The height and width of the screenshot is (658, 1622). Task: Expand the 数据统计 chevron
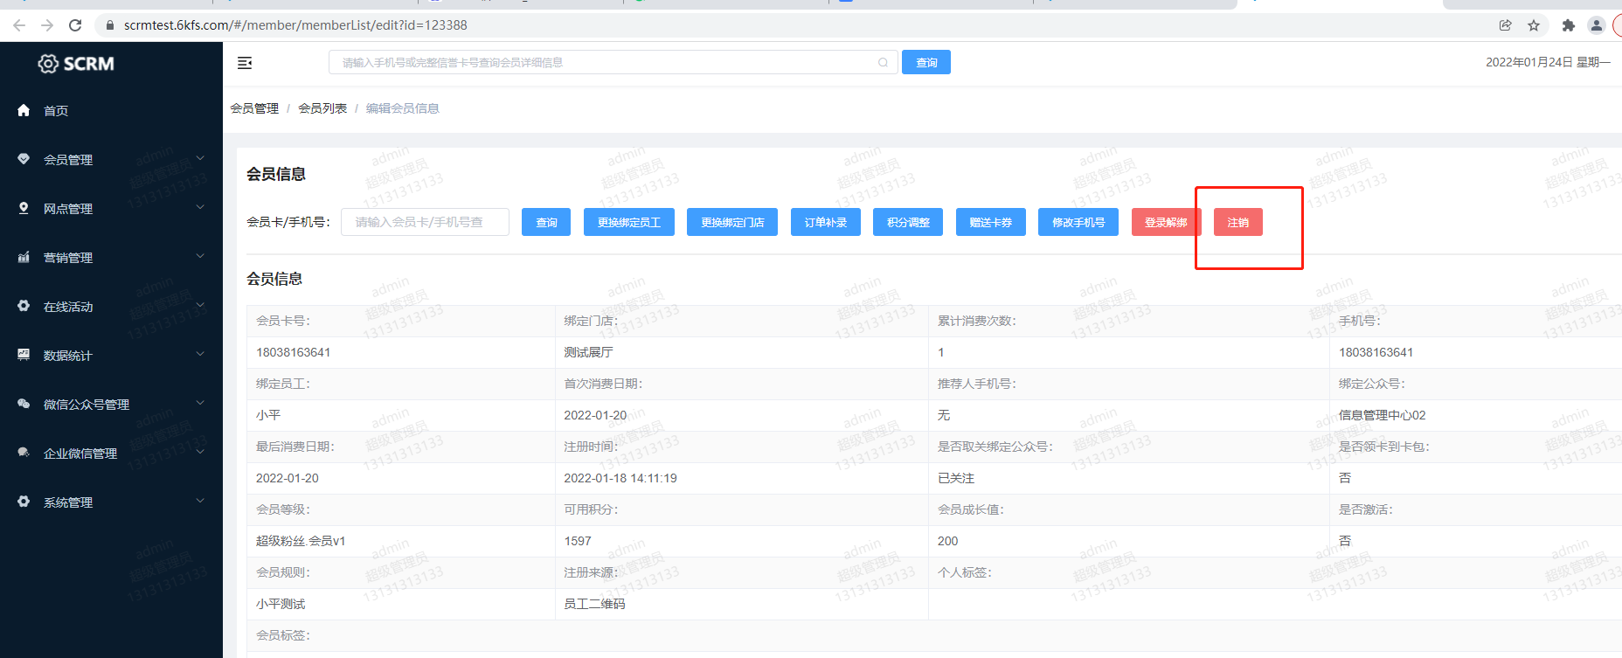(x=200, y=354)
